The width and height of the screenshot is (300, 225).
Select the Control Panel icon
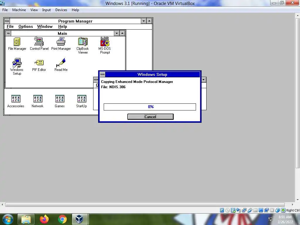(x=39, y=44)
